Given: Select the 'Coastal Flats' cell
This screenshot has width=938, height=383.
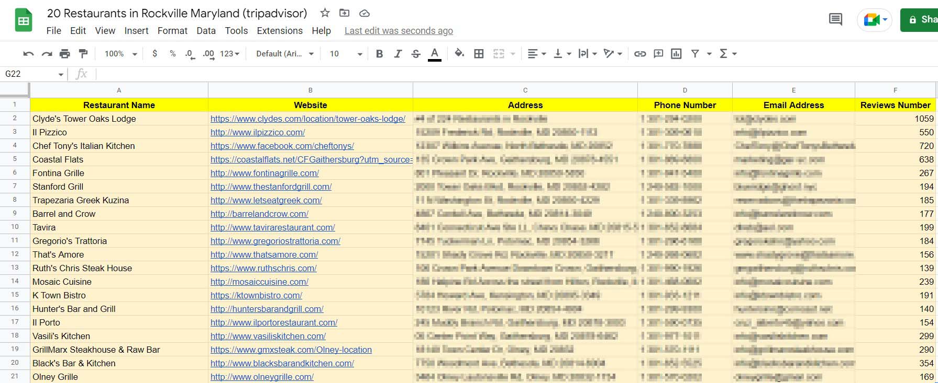Looking at the screenshot, I should tap(119, 159).
